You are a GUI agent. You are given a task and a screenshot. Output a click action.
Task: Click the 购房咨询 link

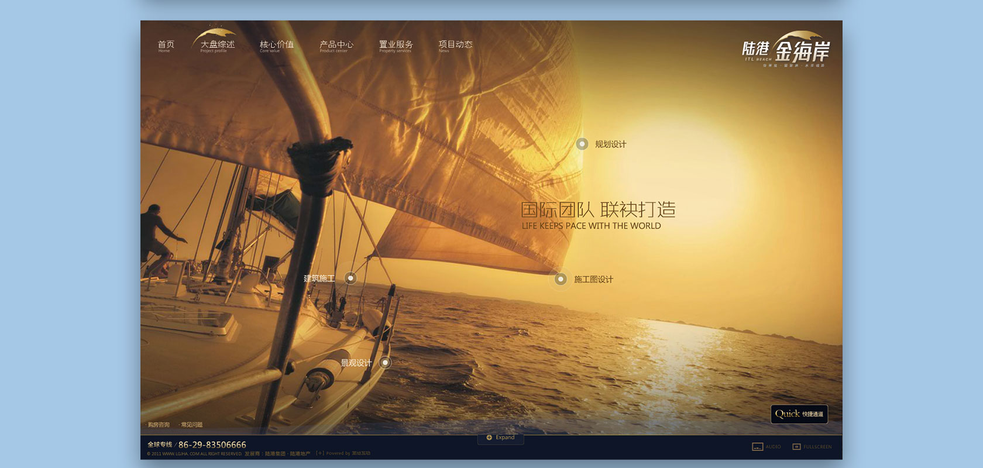coord(159,425)
